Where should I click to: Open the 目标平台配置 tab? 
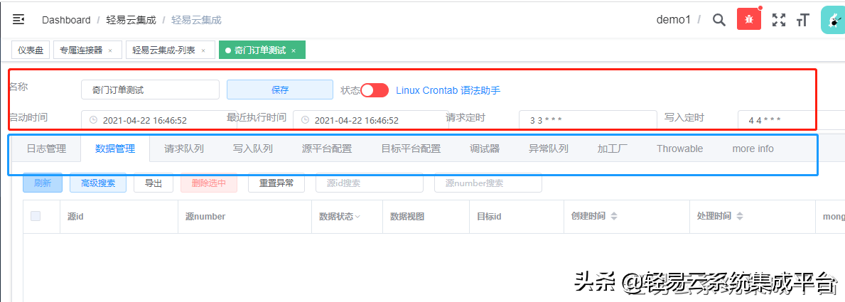411,149
